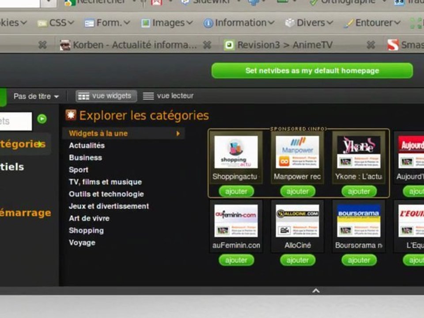The image size is (424, 318).
Task: Select the Actualités category
Action: 87,145
